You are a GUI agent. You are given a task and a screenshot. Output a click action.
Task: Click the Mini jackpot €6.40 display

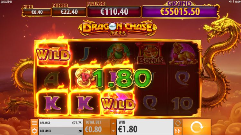point(37,12)
